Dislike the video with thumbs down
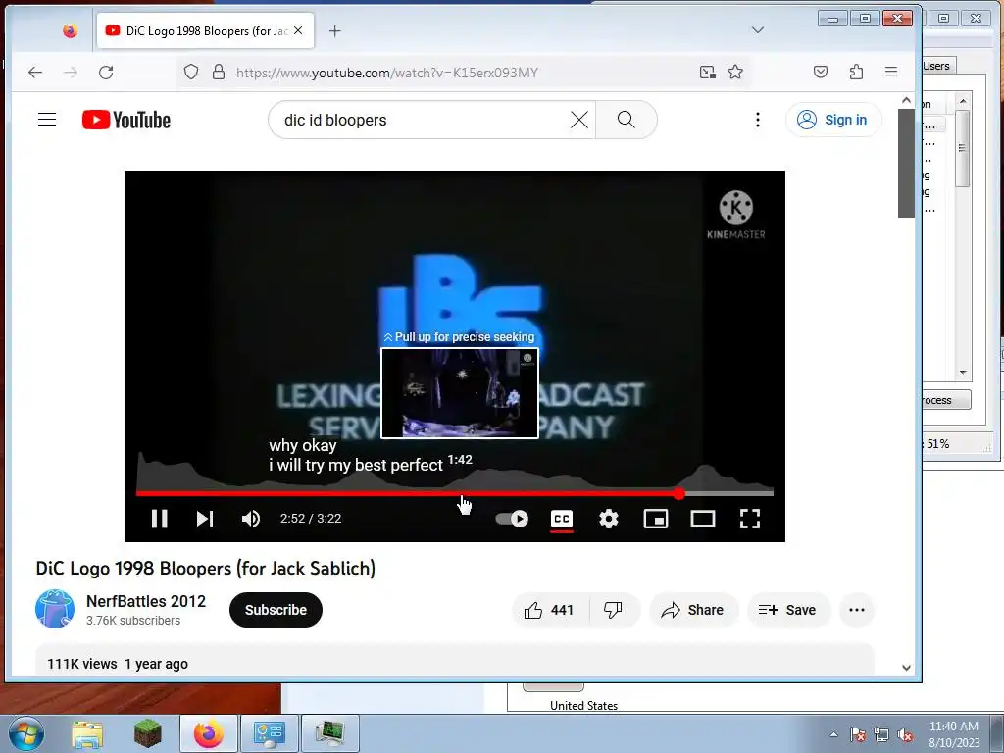Screen dimensions: 1004x753 (x=614, y=610)
